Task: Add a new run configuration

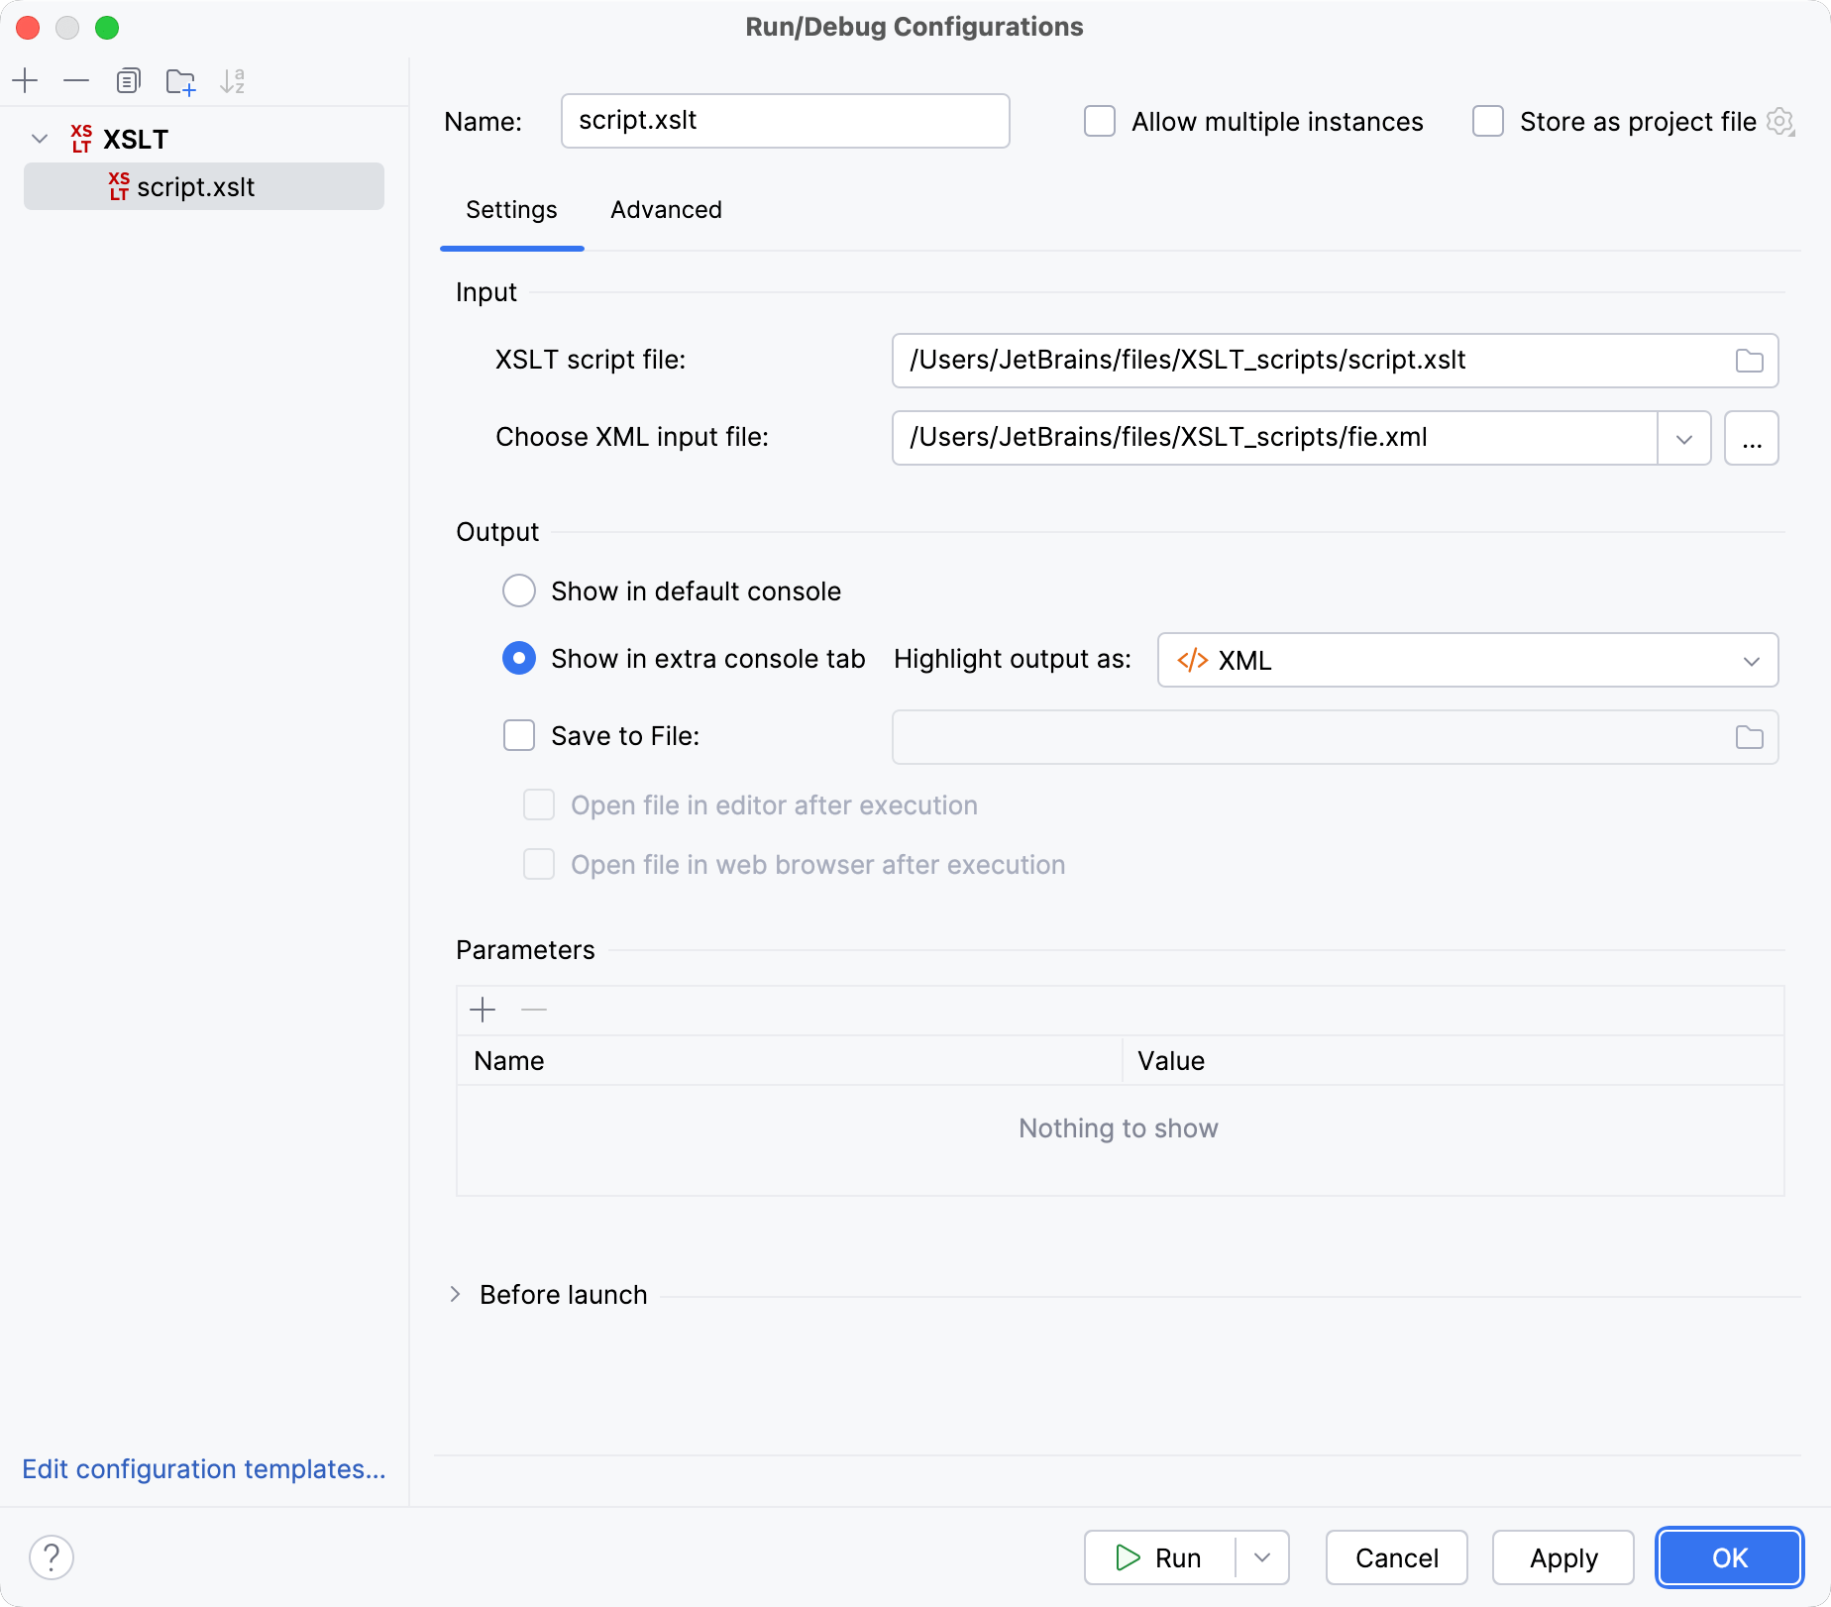Action: pyautogui.click(x=25, y=80)
